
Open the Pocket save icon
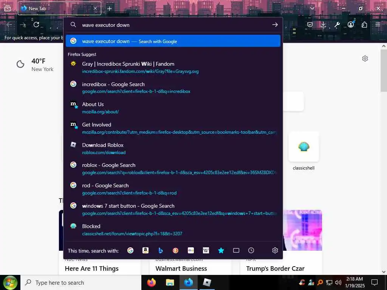310,25
